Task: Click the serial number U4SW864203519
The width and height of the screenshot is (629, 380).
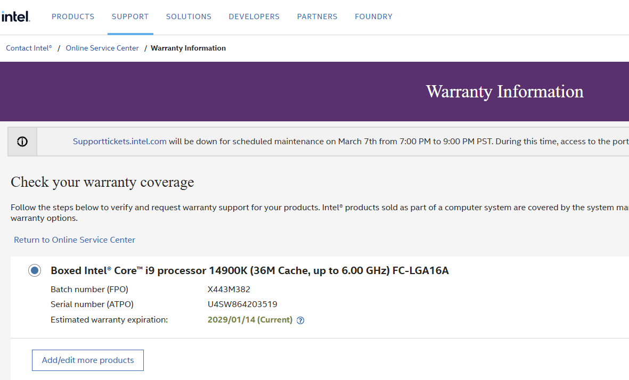Action: (242, 304)
